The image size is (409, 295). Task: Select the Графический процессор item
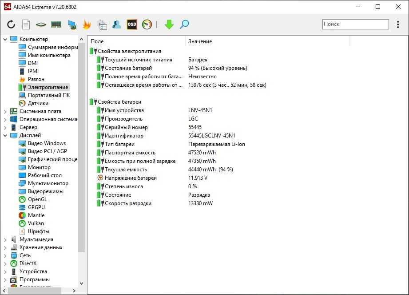[x=48, y=159]
